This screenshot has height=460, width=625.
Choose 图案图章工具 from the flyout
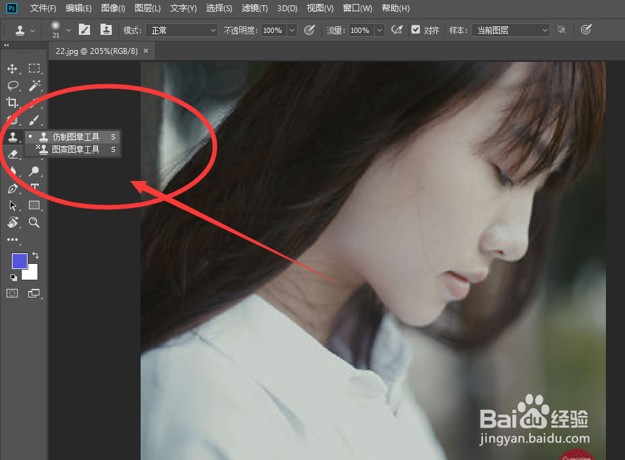click(72, 149)
